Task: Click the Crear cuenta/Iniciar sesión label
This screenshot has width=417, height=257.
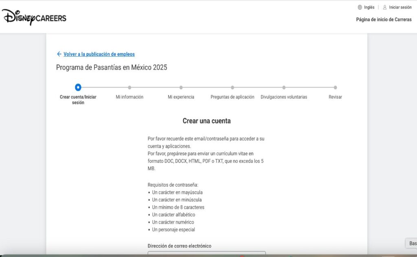Action: point(78,100)
